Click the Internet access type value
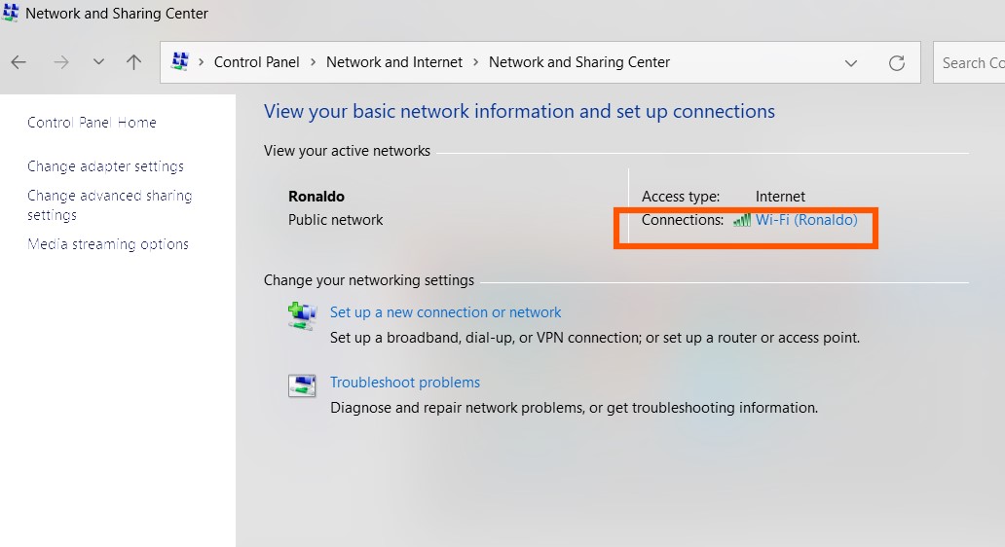 780,196
